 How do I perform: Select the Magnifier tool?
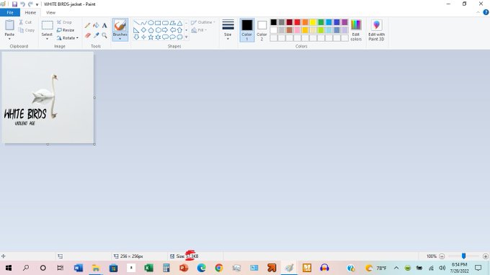tap(104, 35)
